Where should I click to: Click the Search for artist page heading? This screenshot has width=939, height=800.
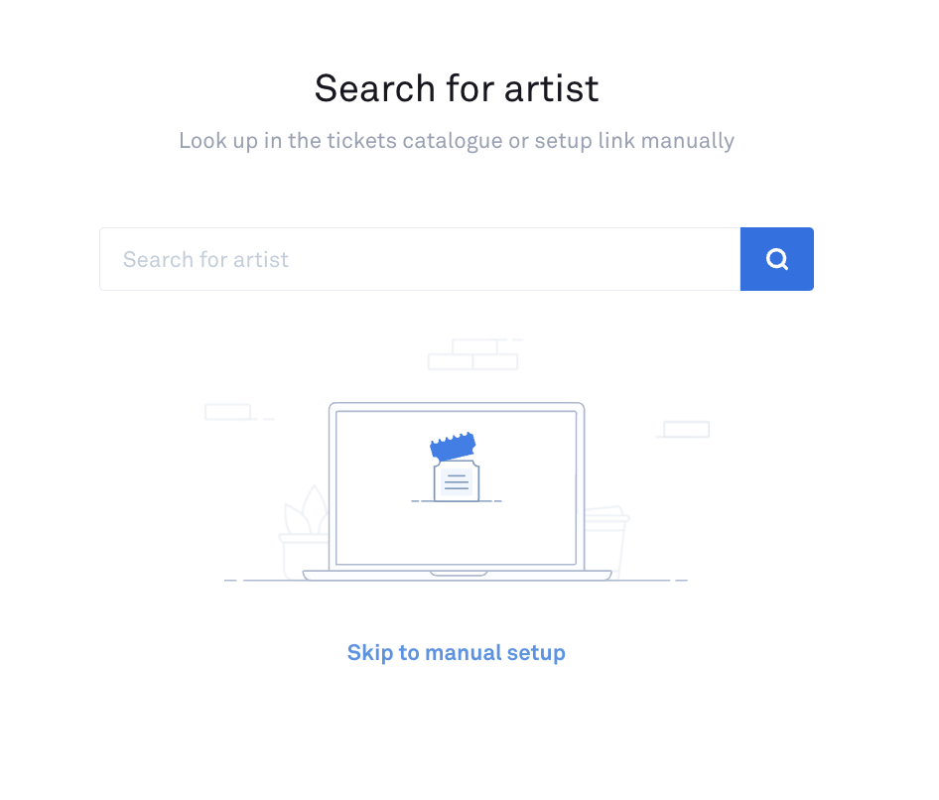point(457,88)
